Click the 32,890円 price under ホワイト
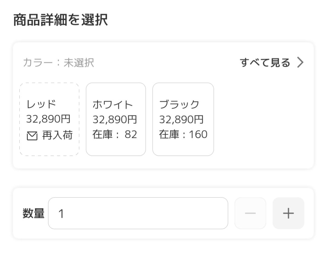Screen dimensions: 326x269 click(115, 119)
